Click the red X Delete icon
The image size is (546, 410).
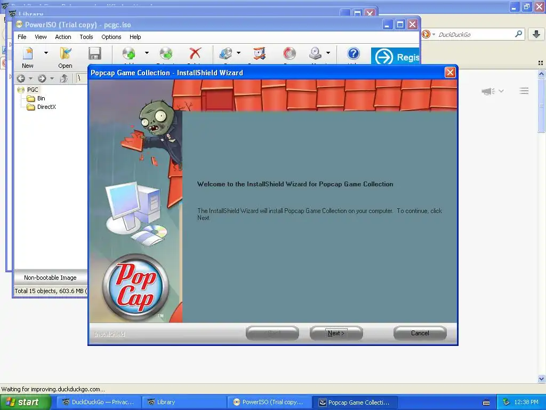tap(195, 54)
